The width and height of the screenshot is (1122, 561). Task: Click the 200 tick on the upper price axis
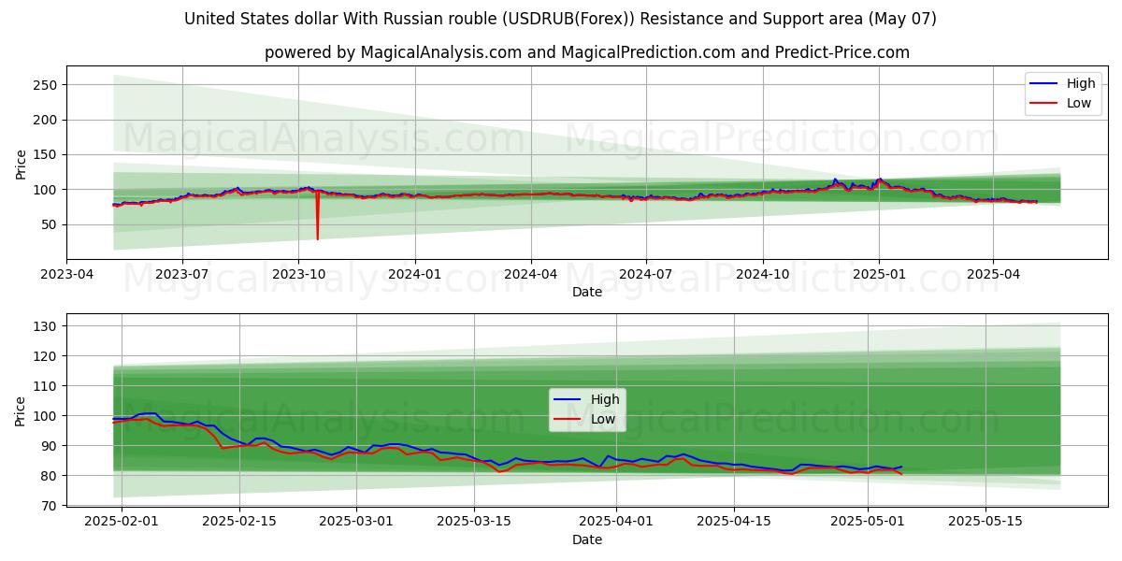47,120
